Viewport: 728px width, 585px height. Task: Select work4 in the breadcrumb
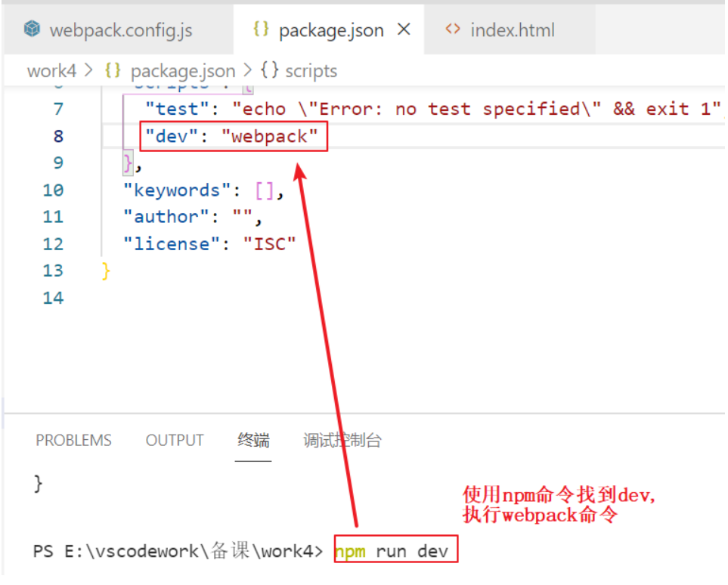51,71
